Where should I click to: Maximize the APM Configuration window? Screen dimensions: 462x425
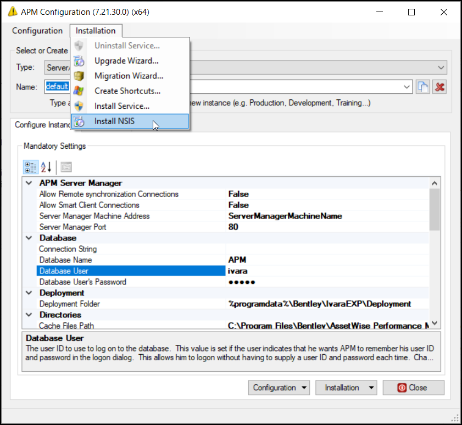411,12
